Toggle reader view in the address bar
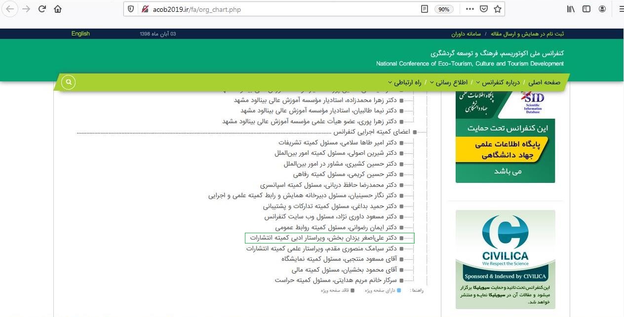Screen dimensions: 624x317 [x=424, y=8]
